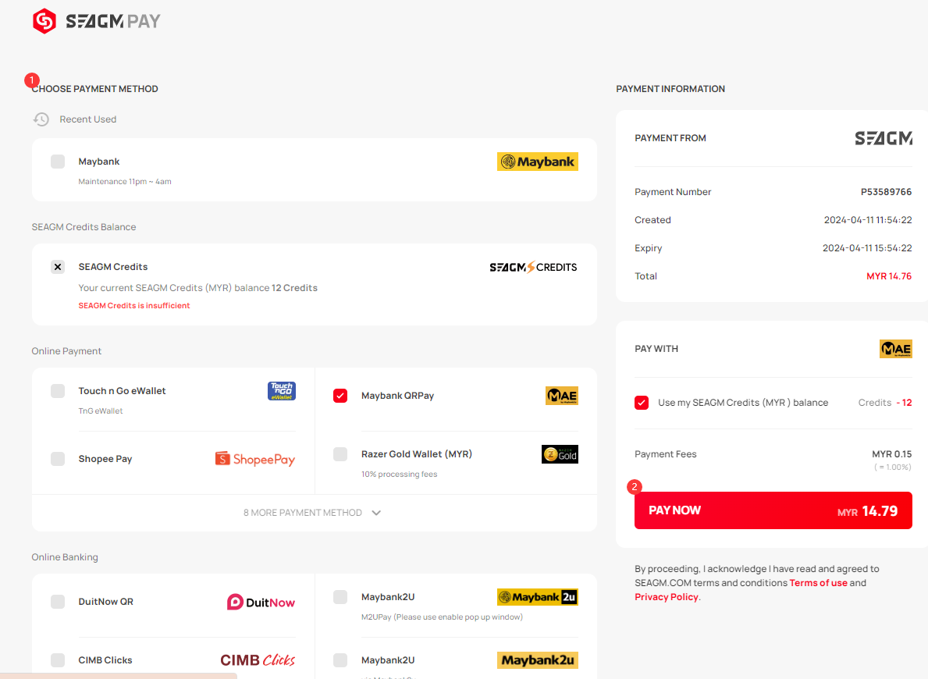Select the Maybank2U M2UPay checkbox

pyautogui.click(x=340, y=597)
